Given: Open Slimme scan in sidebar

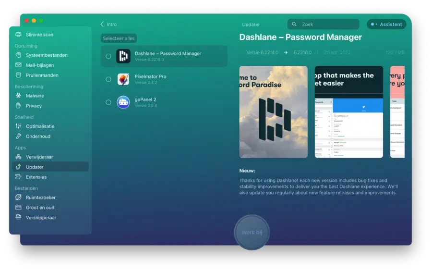Looking at the screenshot, I should coord(51,35).
